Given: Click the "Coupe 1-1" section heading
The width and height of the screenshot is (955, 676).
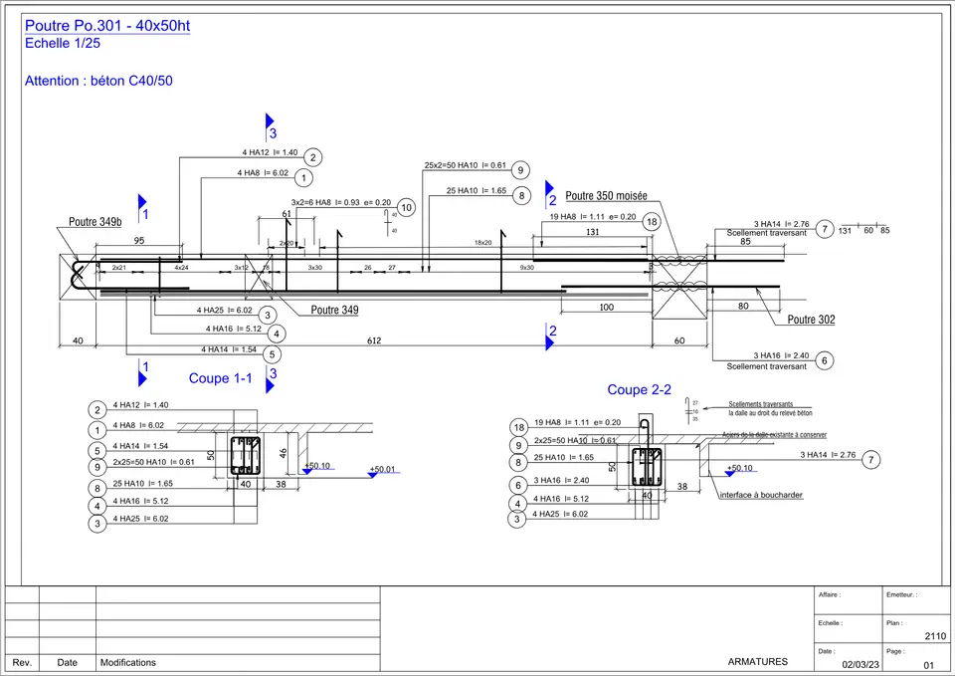Looking at the screenshot, I should click(221, 378).
